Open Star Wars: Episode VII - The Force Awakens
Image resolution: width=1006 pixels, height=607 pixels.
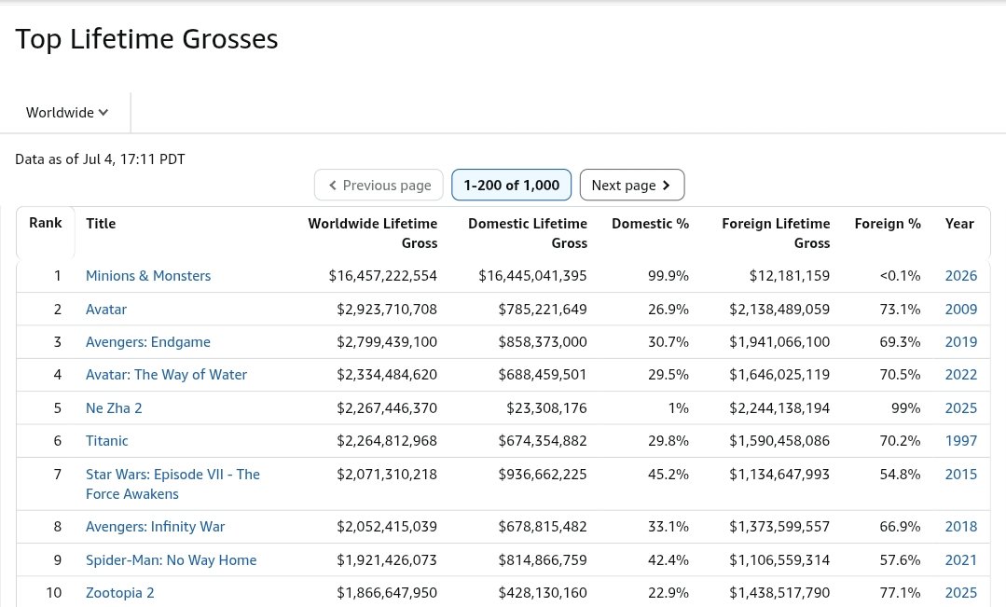pos(172,484)
